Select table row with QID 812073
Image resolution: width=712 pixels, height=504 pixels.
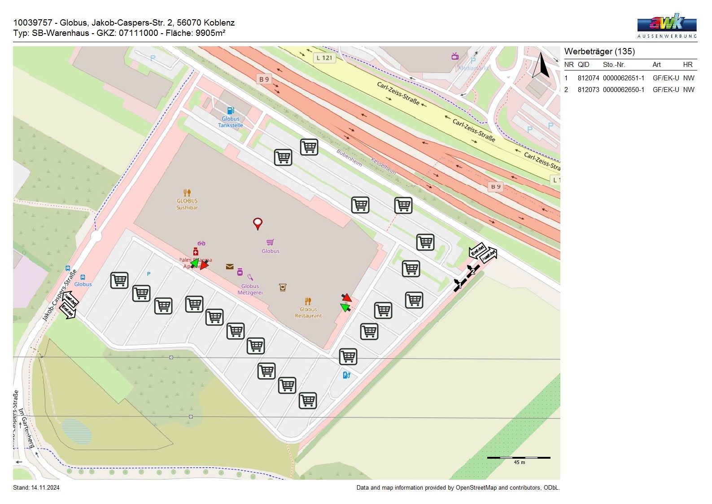click(x=629, y=90)
